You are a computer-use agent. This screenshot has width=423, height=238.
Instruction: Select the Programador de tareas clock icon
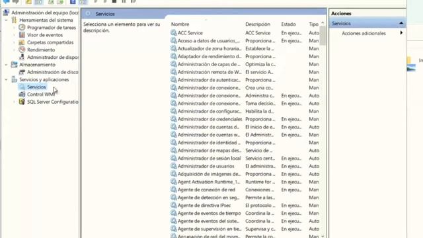point(22,27)
